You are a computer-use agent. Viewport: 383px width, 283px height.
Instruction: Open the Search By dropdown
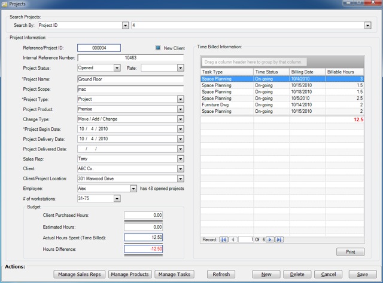click(126, 26)
